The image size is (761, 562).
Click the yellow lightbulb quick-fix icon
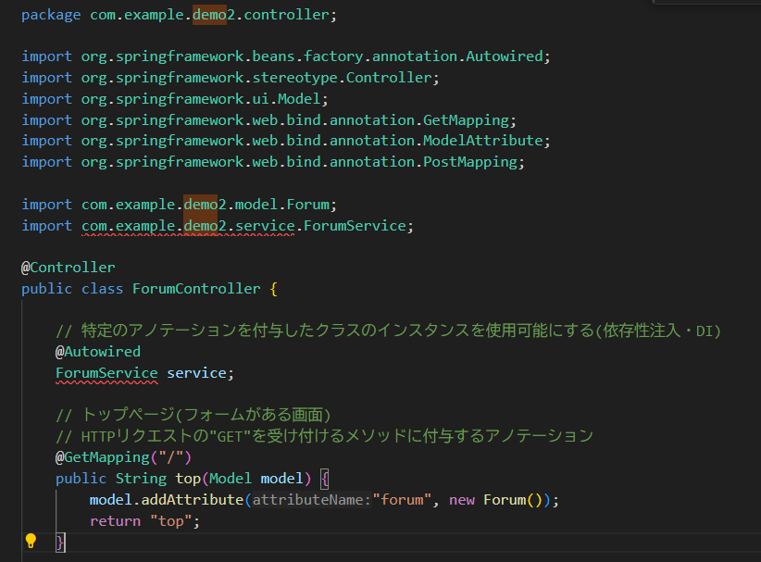31,541
